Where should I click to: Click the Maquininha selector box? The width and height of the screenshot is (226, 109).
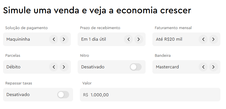(x=37, y=39)
